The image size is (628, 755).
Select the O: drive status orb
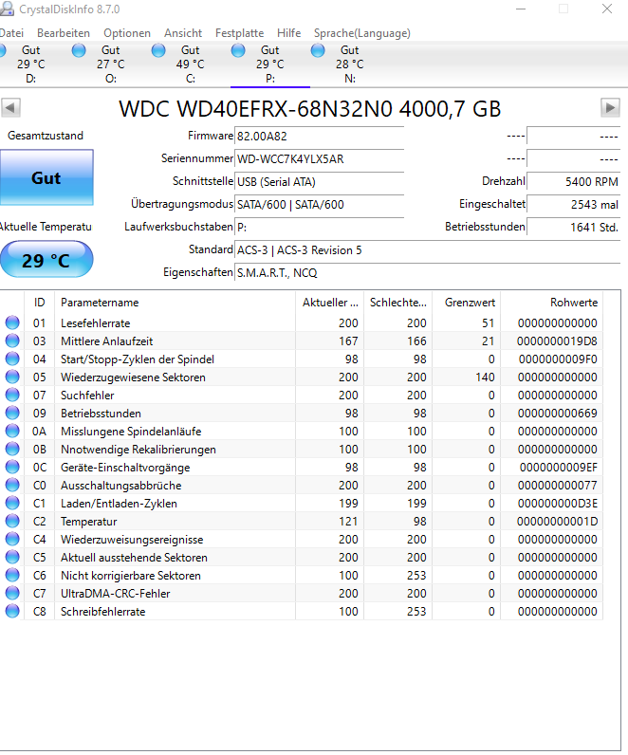pyautogui.click(x=79, y=50)
